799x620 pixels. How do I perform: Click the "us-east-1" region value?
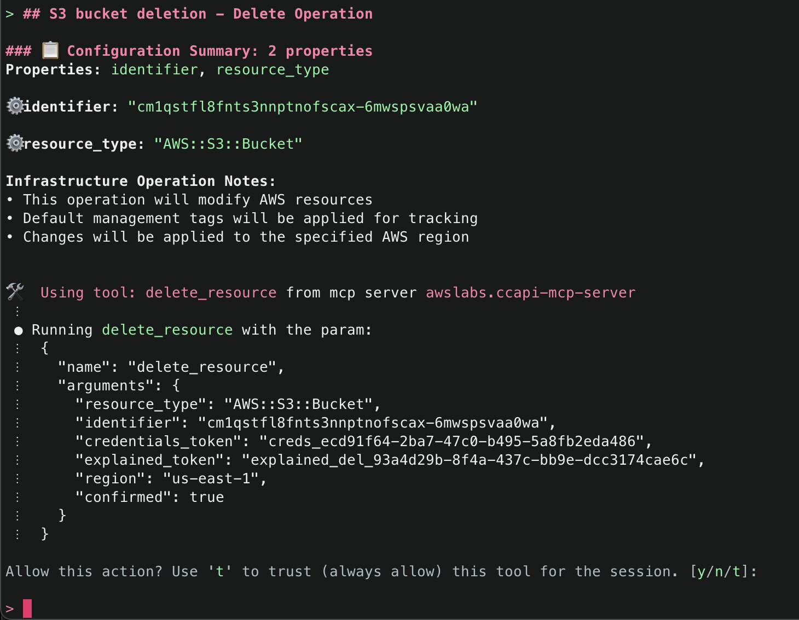click(211, 479)
